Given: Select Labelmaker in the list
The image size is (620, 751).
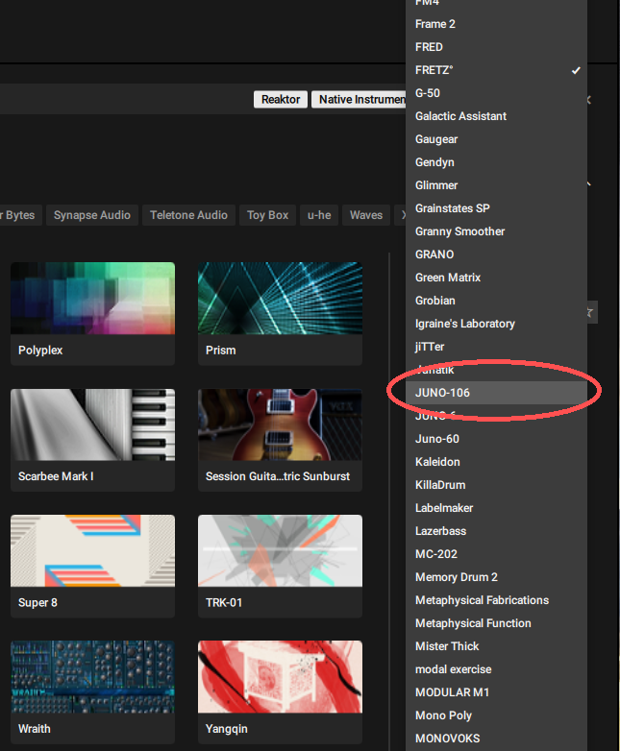Looking at the screenshot, I should (x=496, y=508).
